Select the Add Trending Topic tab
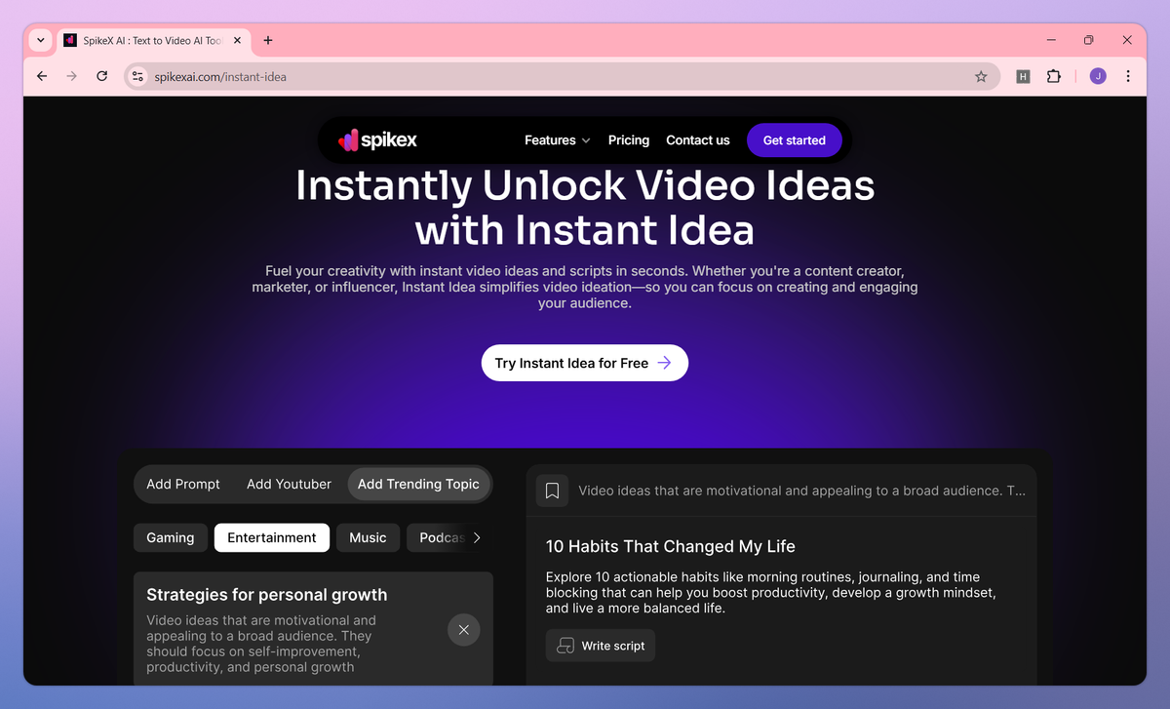The width and height of the screenshot is (1170, 709). pyautogui.click(x=419, y=484)
